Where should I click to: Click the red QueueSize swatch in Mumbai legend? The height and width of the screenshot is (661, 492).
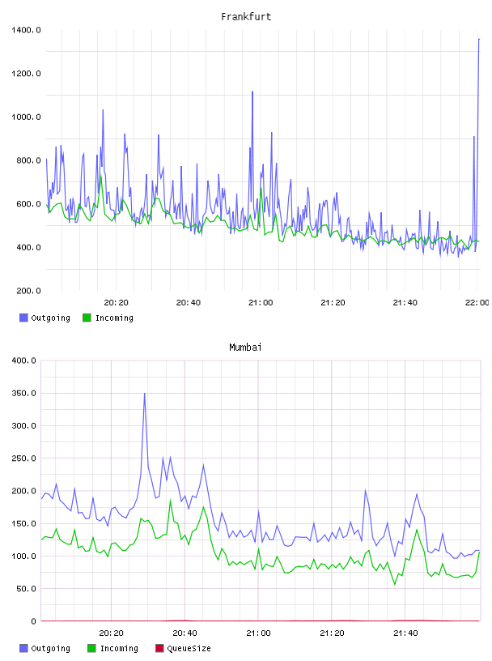click(159, 648)
